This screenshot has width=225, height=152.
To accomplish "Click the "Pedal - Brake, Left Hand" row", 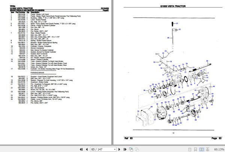I will (40, 14).
